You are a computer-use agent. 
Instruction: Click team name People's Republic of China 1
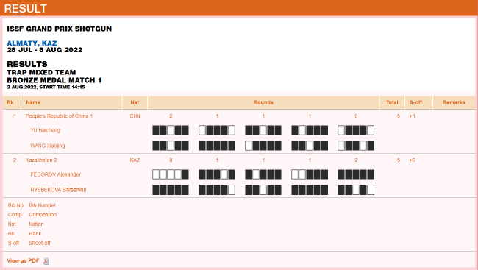click(59, 116)
